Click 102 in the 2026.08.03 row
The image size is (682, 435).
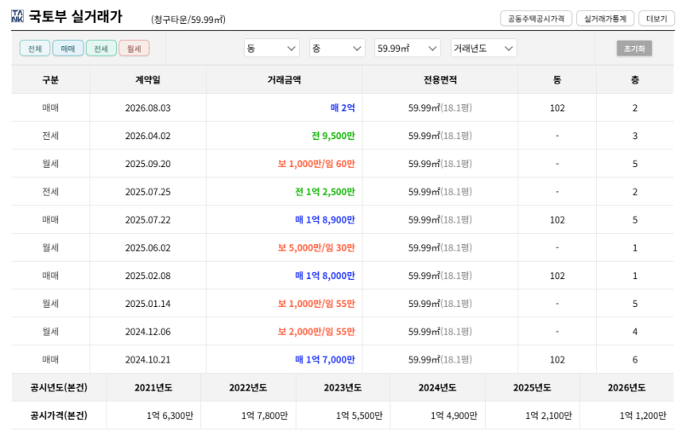click(558, 107)
